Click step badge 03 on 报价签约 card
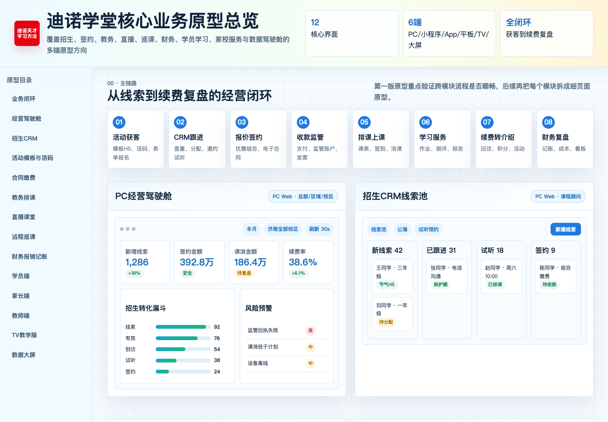 (x=242, y=122)
